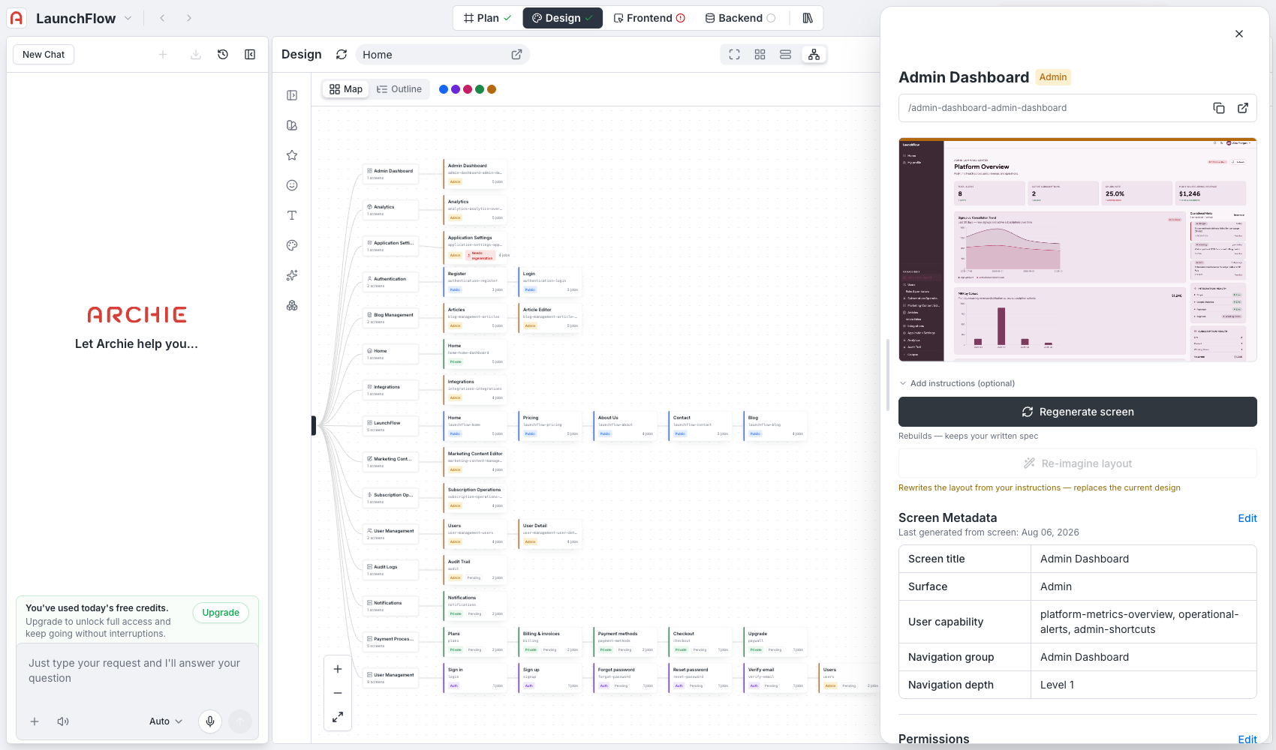Viewport: 1276px width, 750px height.
Task: Click Regenerate screen
Action: tap(1077, 412)
